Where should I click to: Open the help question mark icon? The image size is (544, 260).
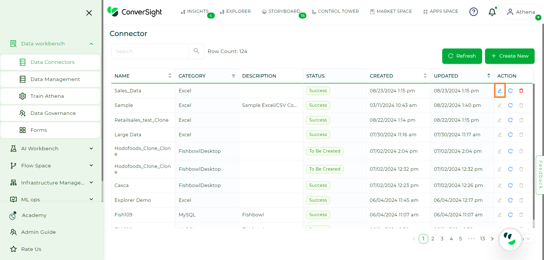point(474,12)
